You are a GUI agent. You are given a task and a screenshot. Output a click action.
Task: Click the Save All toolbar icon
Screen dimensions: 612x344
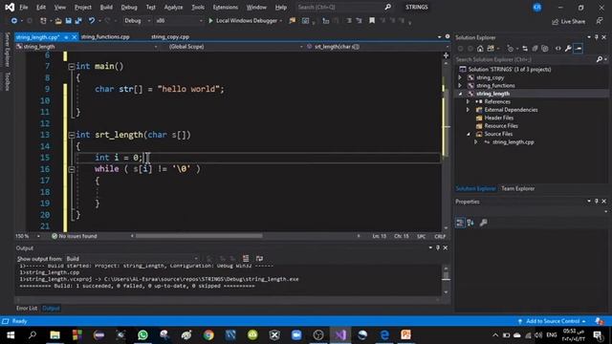tap(78, 21)
